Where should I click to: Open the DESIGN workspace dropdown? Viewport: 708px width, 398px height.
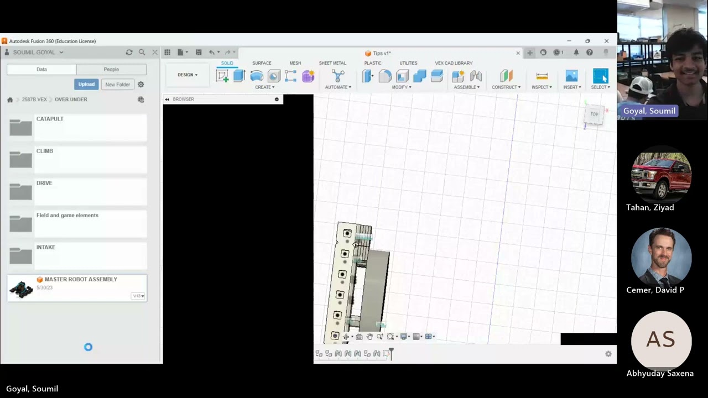pos(188,75)
